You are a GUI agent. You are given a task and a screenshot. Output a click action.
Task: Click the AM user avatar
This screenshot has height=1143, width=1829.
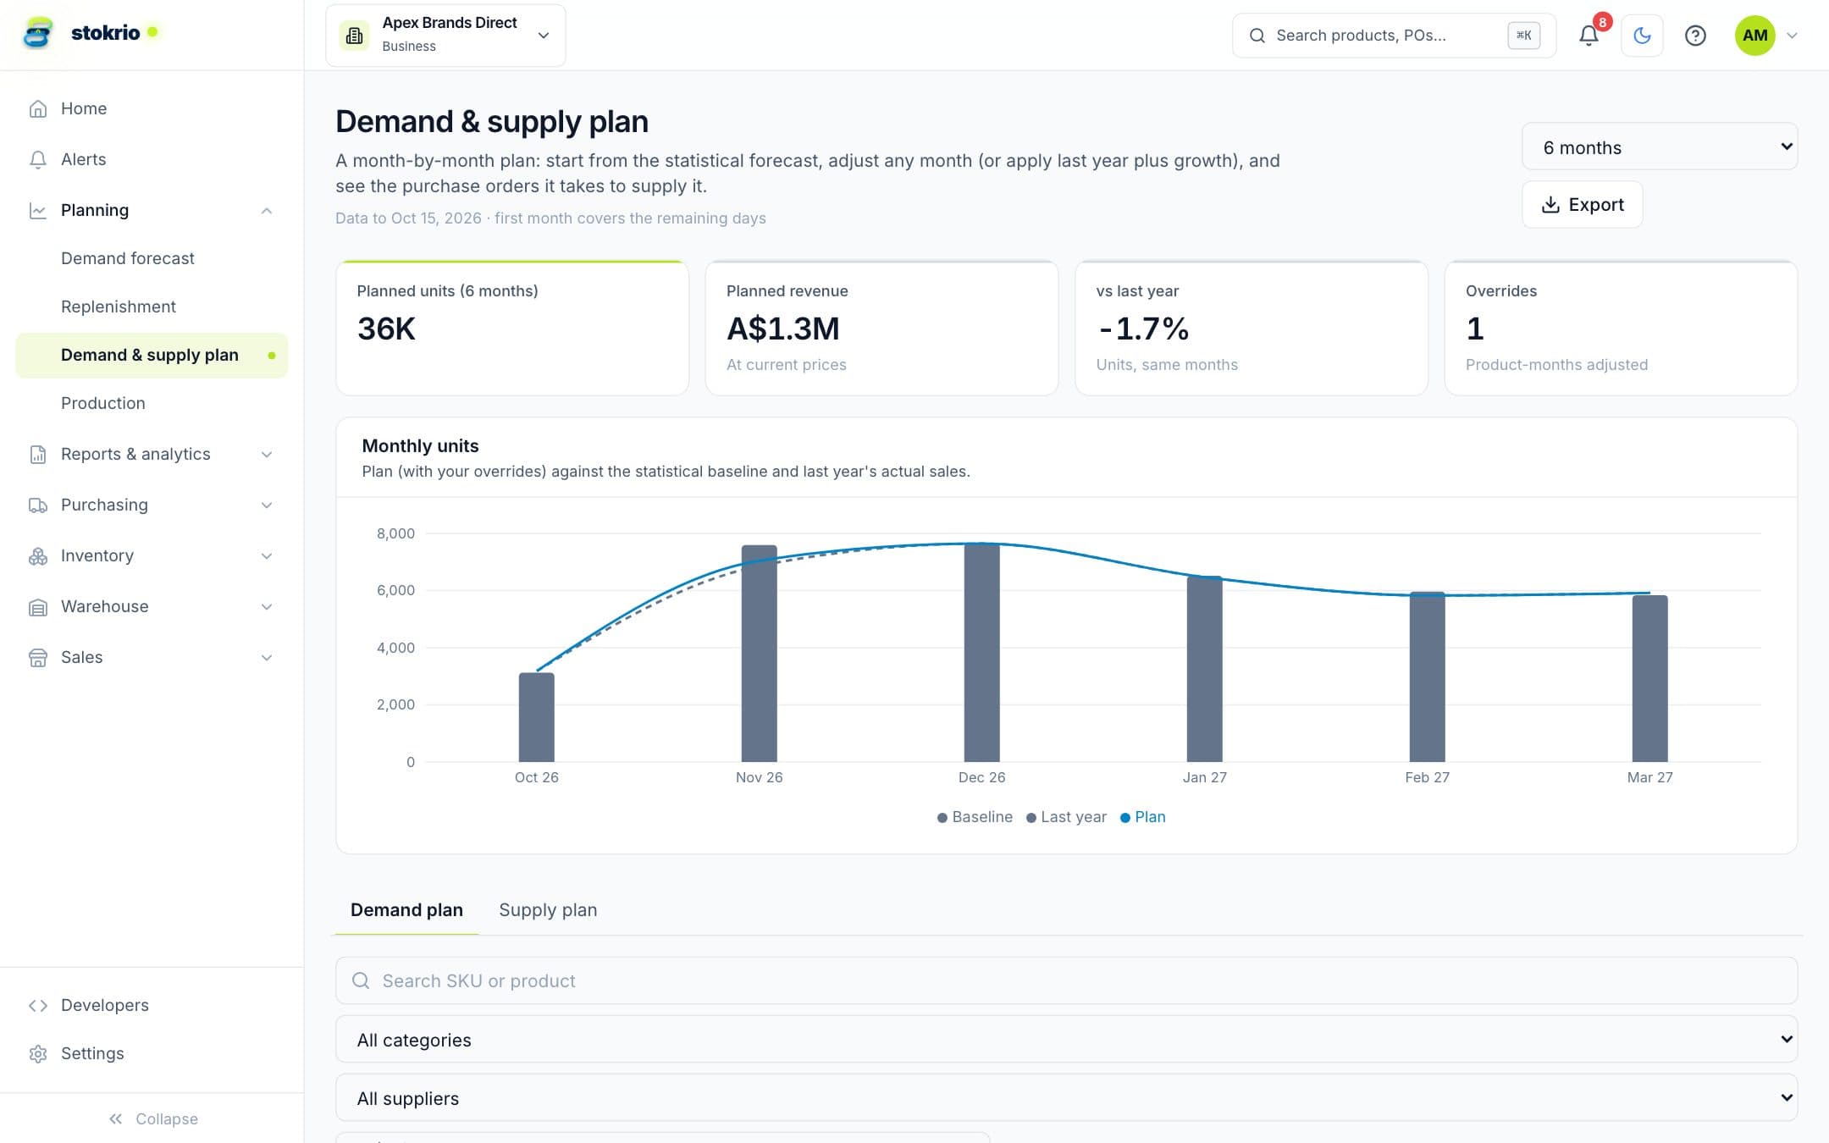1754,35
